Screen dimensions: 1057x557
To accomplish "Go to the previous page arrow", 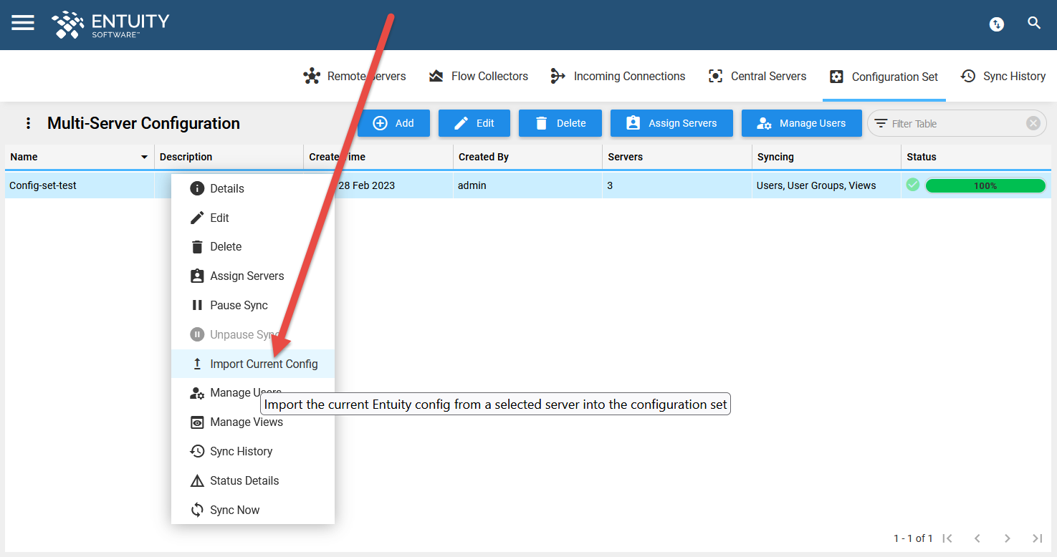I will point(977,538).
